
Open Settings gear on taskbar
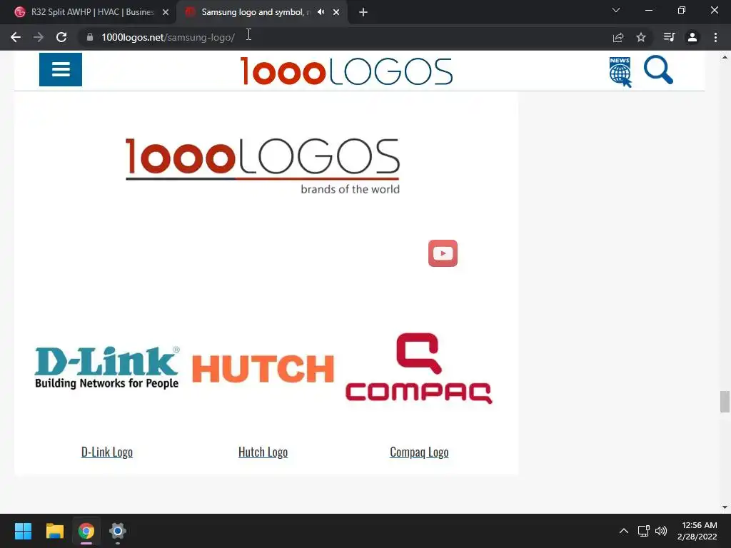118,531
